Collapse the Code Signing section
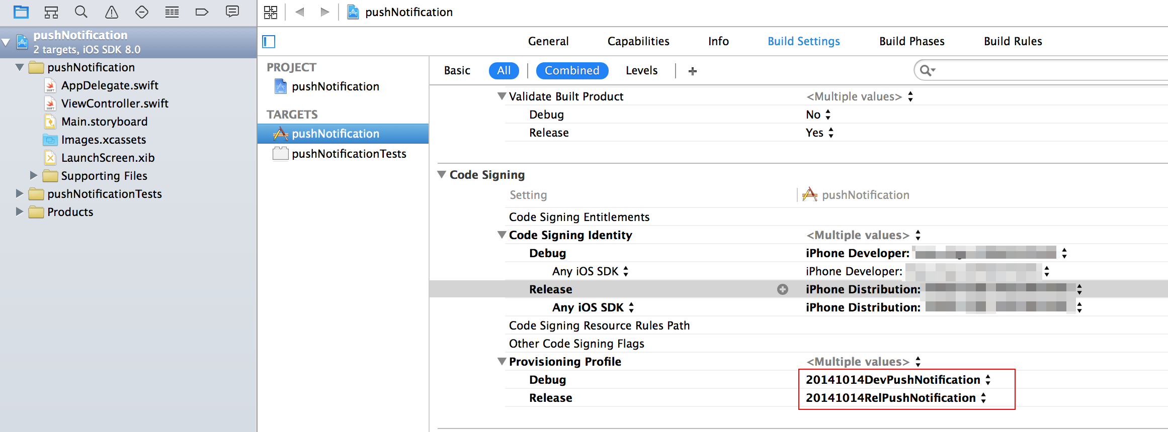The image size is (1168, 432). coord(442,174)
